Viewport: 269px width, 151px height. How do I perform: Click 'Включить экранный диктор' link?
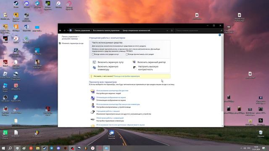click(151, 62)
